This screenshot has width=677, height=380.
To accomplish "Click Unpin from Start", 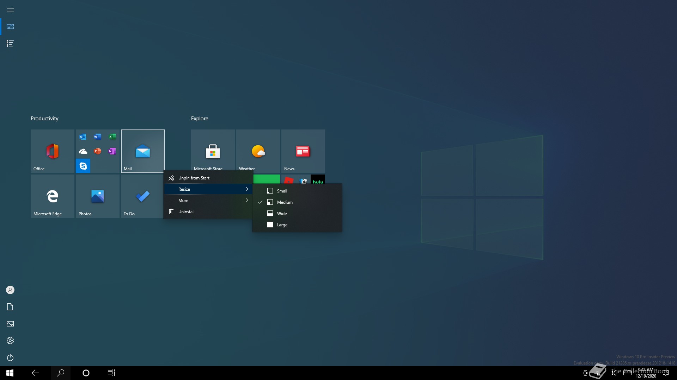I will coord(194,178).
